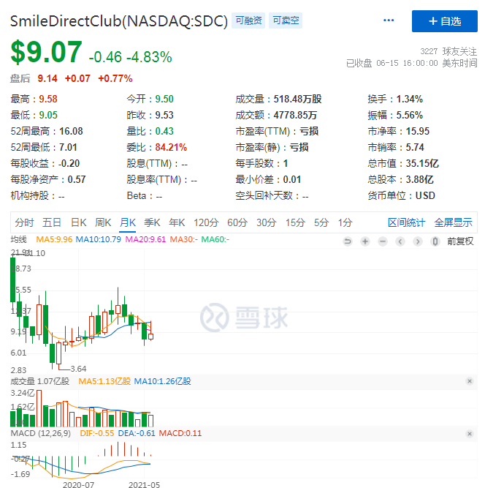Image resolution: width=485 pixels, height=488 pixels.
Task: Click the volume MA10:1.26亿股 label
Action: point(162,381)
